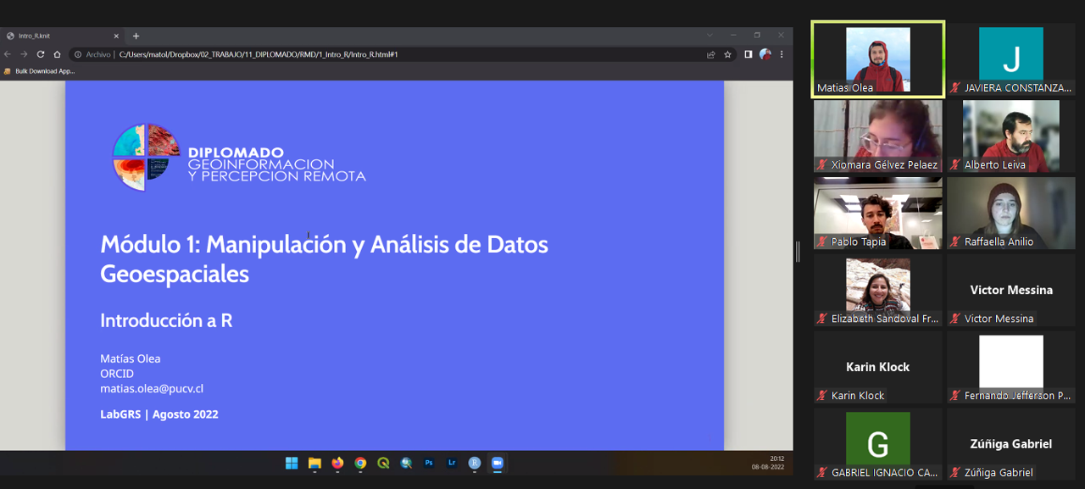The width and height of the screenshot is (1085, 489).
Task: Open a new browser tab
Action: 136,36
